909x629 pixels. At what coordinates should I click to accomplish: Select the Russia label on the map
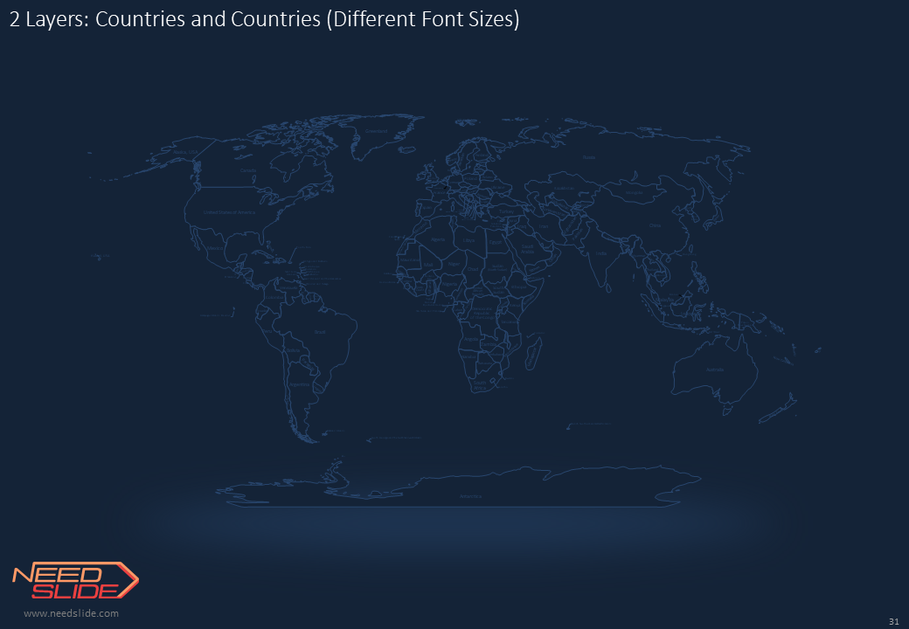pyautogui.click(x=589, y=157)
